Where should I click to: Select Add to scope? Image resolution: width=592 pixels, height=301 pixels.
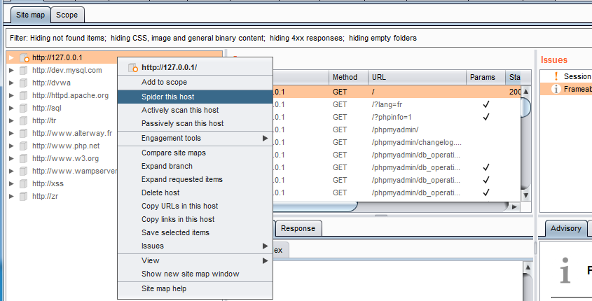195,82
